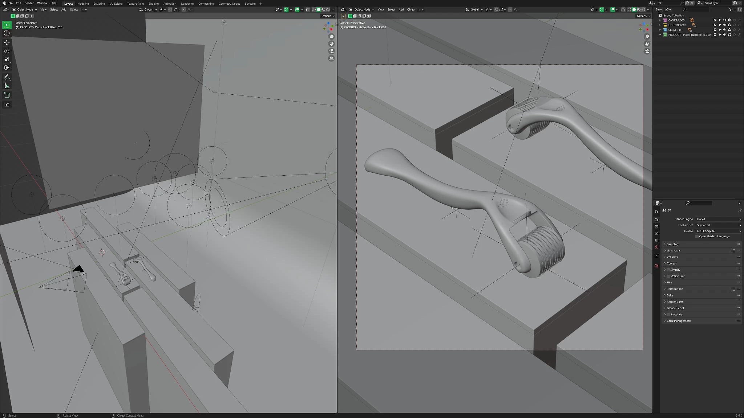Select the Move tool in left toolbar
This screenshot has width=744, height=418.
[7, 42]
